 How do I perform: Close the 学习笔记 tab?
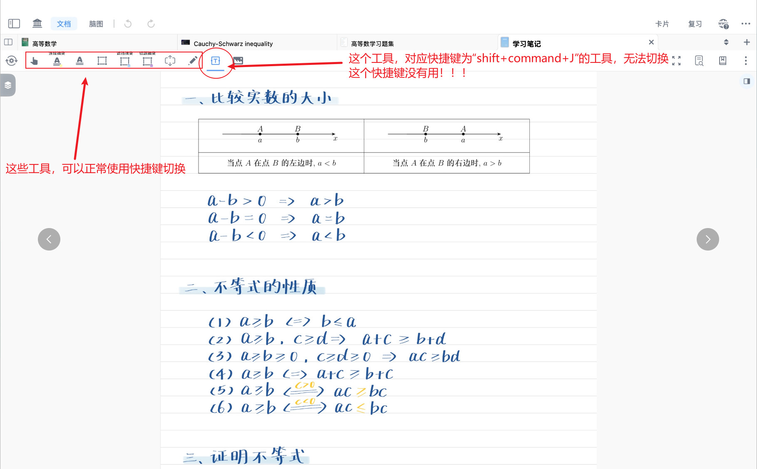point(651,42)
